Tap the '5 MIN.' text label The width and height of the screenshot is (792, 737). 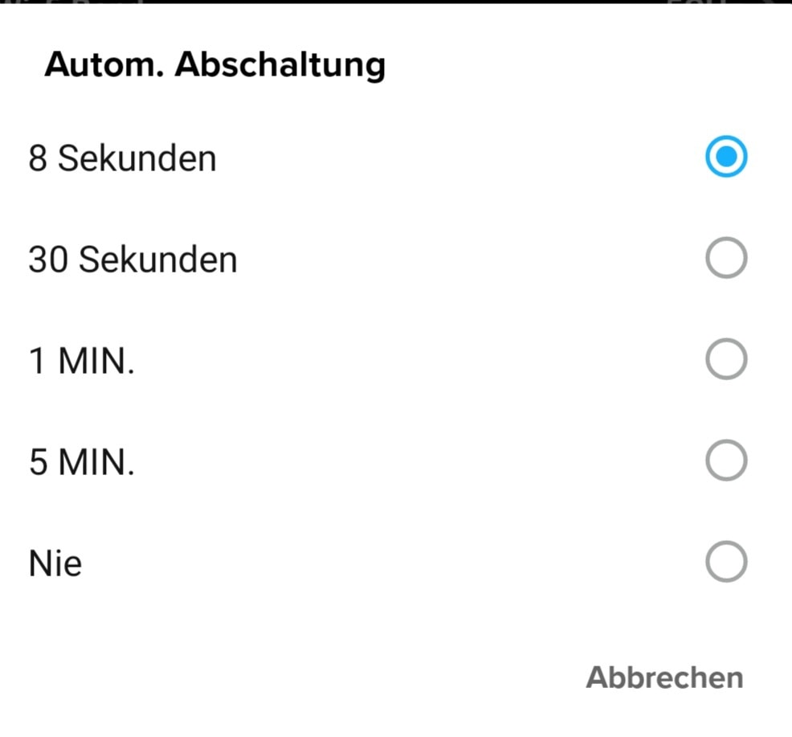(81, 463)
